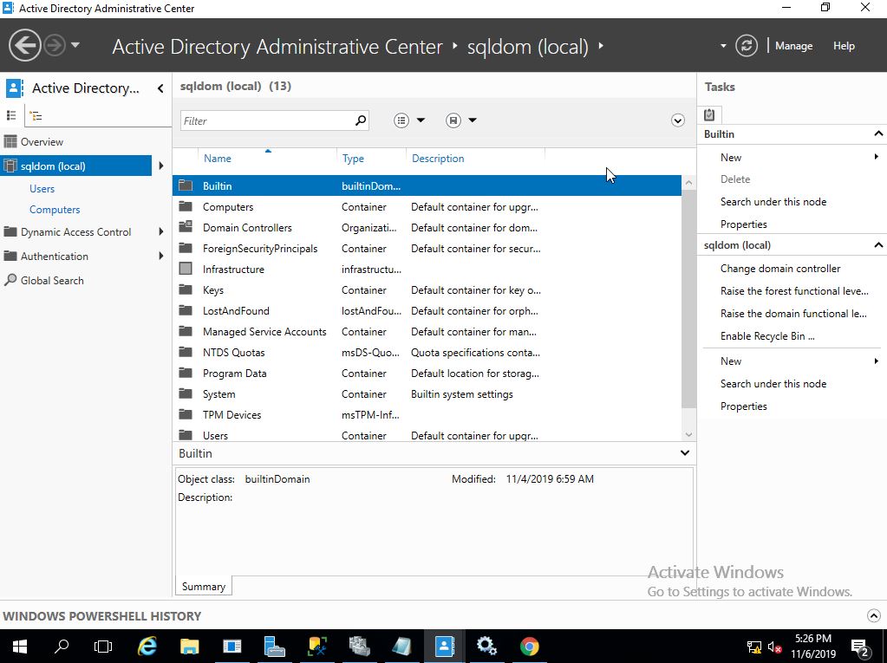Select the Domain Controllers OU icon

pos(186,227)
